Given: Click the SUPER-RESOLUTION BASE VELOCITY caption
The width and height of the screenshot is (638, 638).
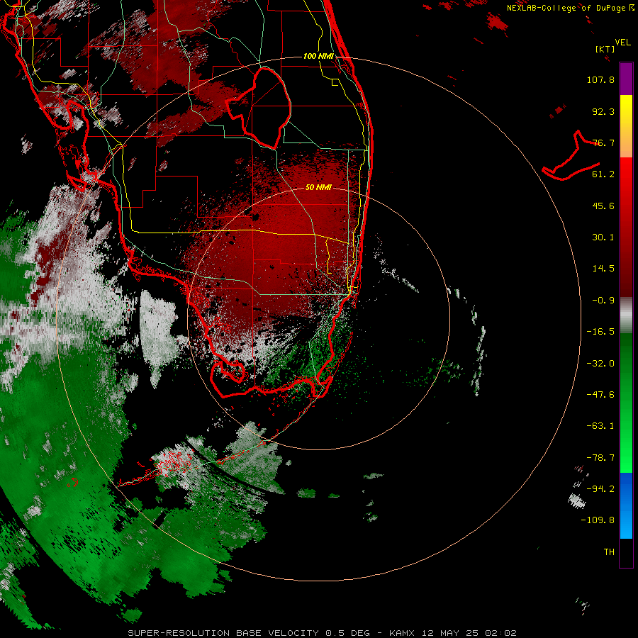Looking at the screenshot, I should [x=225, y=633].
